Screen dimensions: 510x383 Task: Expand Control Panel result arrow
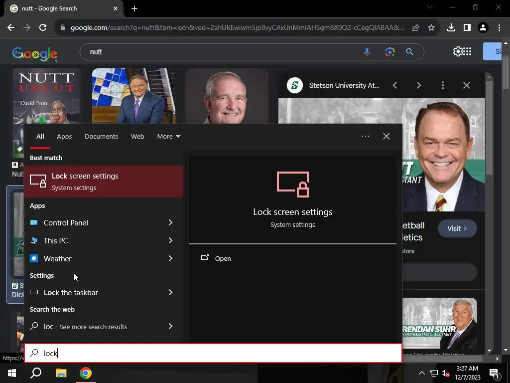pyautogui.click(x=170, y=222)
